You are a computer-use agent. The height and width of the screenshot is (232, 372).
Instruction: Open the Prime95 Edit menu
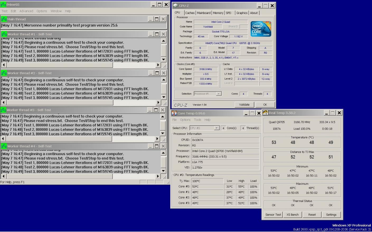[13, 11]
